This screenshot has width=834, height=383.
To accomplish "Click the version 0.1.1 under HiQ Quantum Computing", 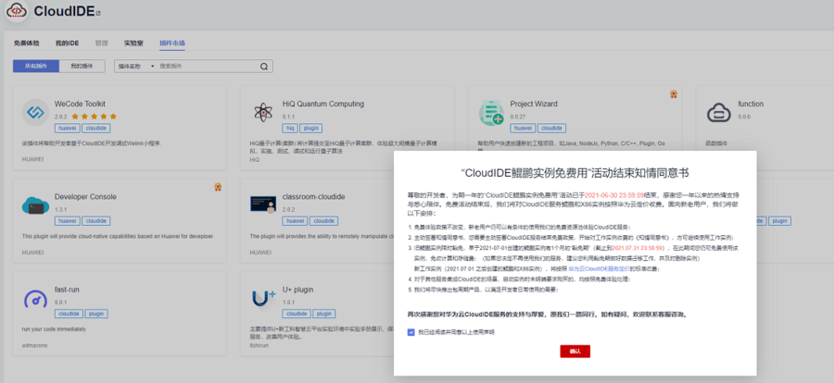I will 288,117.
